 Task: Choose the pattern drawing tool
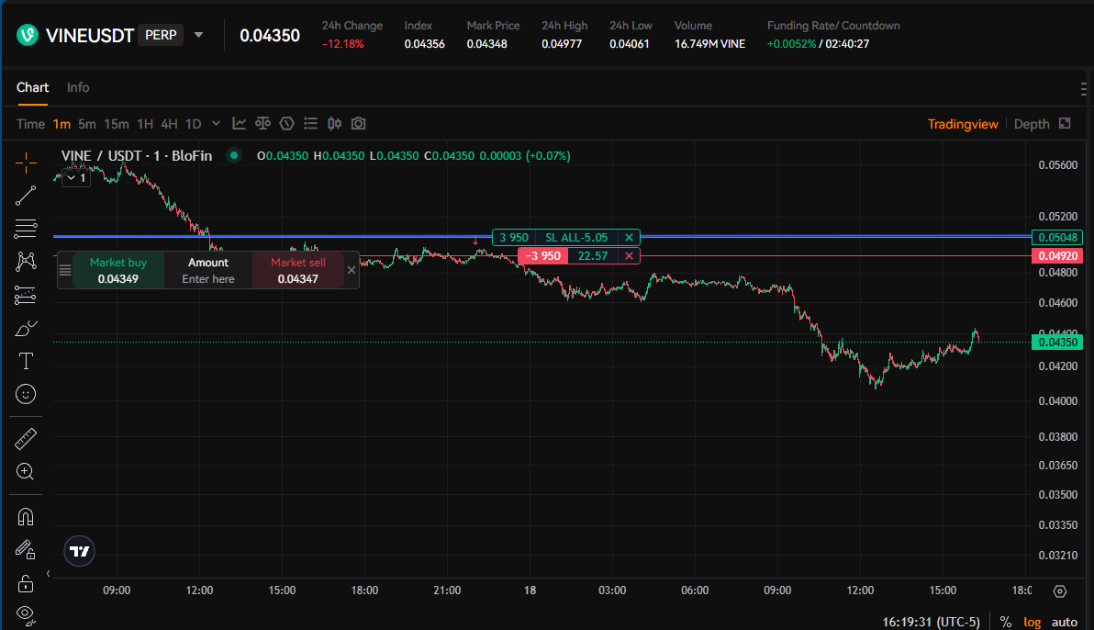[x=26, y=261]
